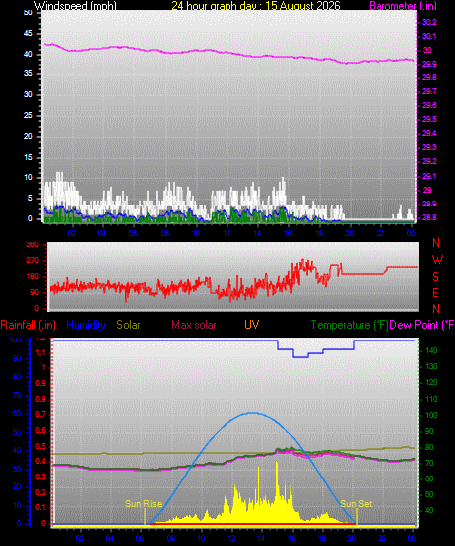Click the Barometer (in) axis title
The height and width of the screenshot is (546, 455).
402,6
